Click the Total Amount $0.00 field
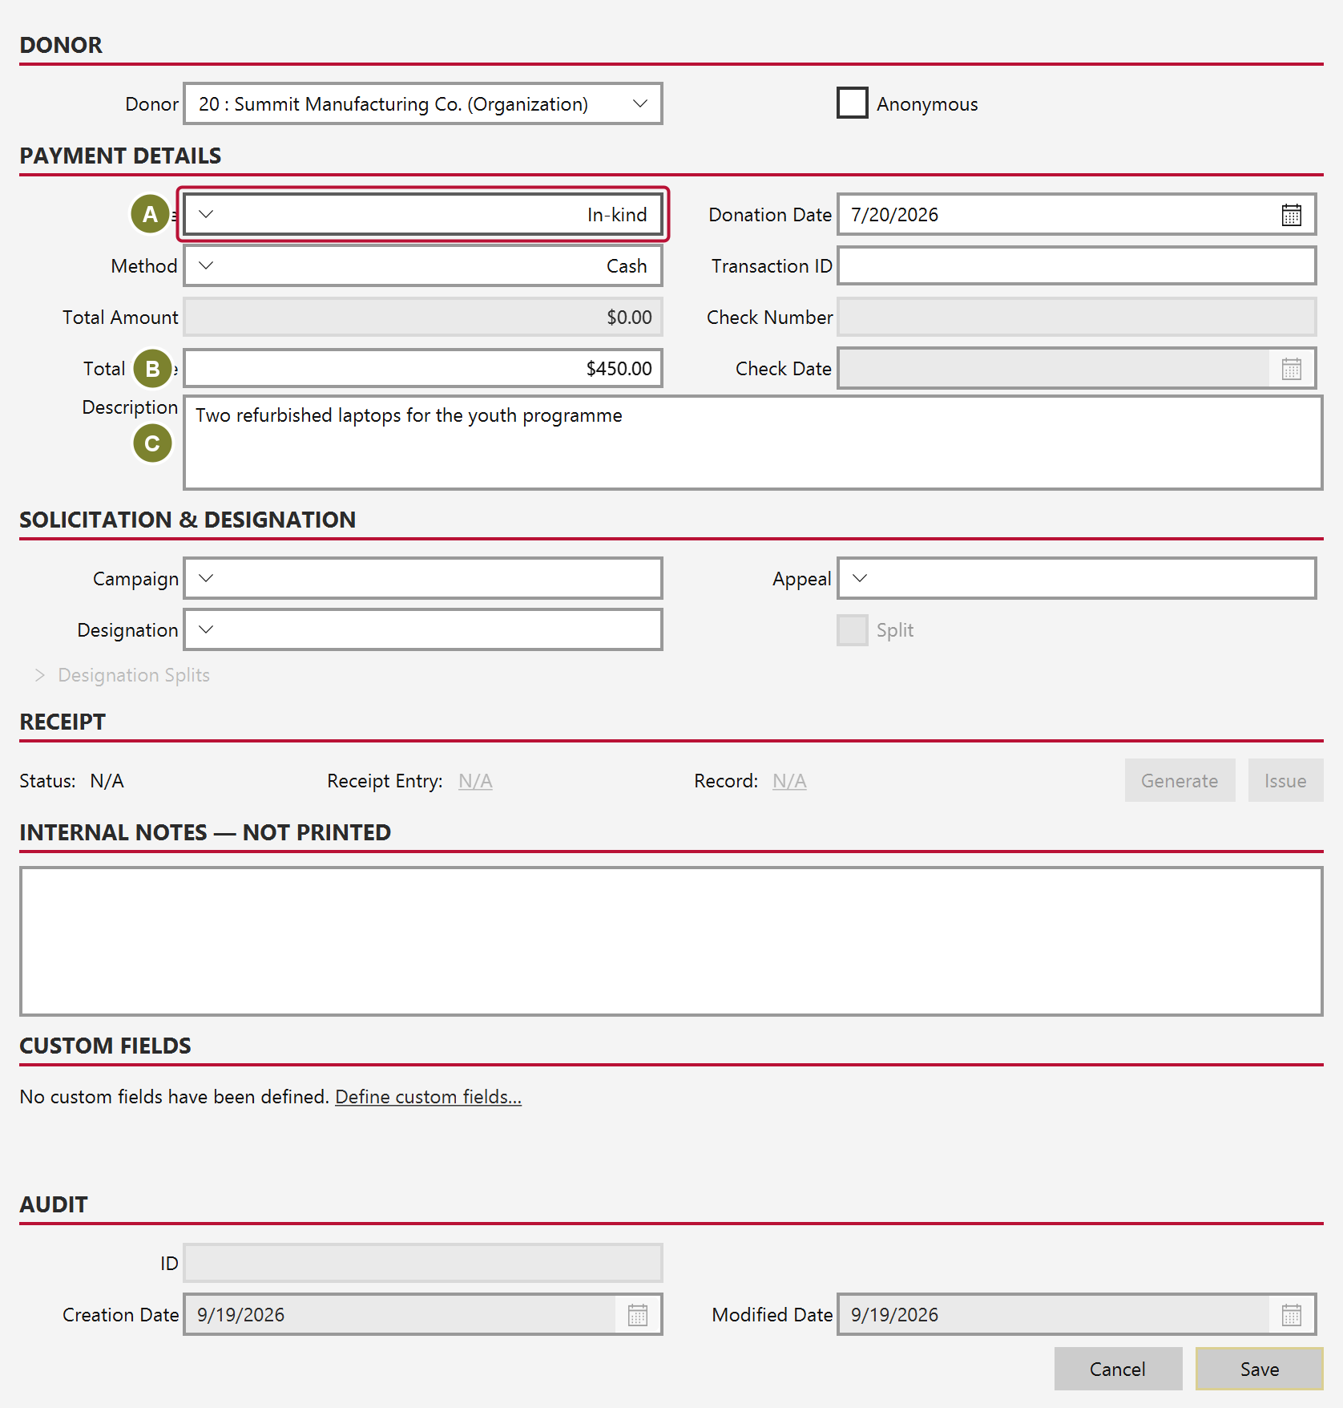1343x1408 pixels. point(423,318)
